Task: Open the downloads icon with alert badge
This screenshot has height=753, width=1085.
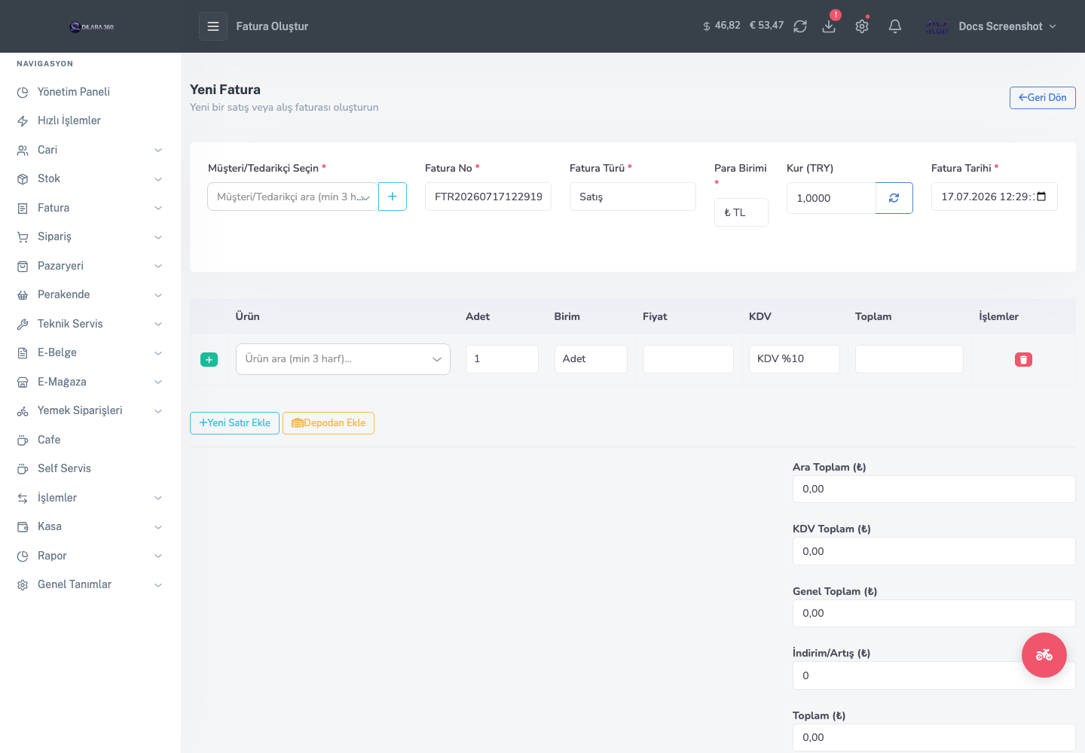Action: tap(829, 26)
